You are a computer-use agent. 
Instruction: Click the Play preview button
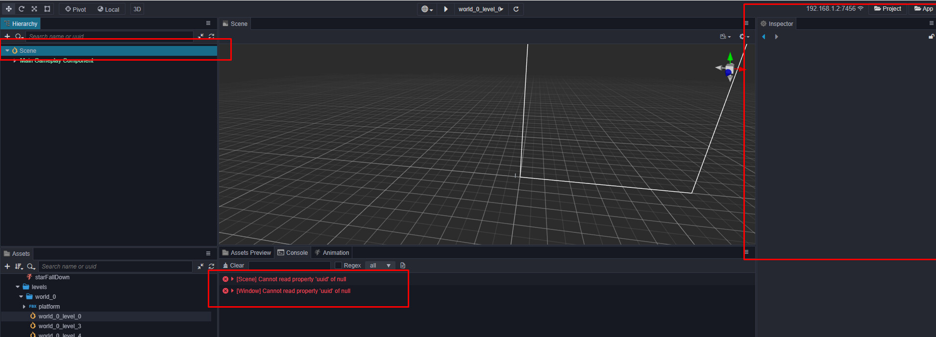click(445, 9)
